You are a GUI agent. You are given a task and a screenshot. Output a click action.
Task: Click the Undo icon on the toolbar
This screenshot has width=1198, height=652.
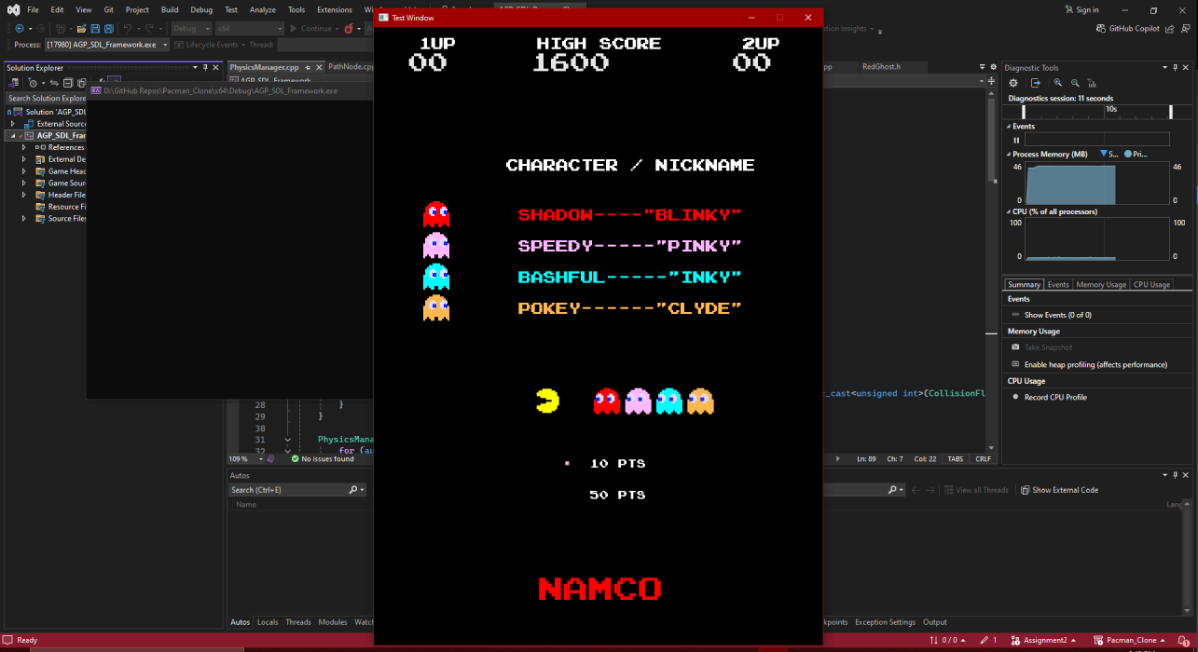click(x=130, y=28)
